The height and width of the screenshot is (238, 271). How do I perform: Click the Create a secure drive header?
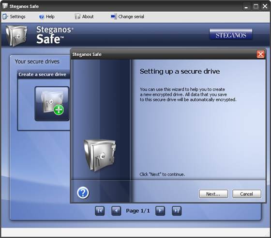[x=42, y=75]
